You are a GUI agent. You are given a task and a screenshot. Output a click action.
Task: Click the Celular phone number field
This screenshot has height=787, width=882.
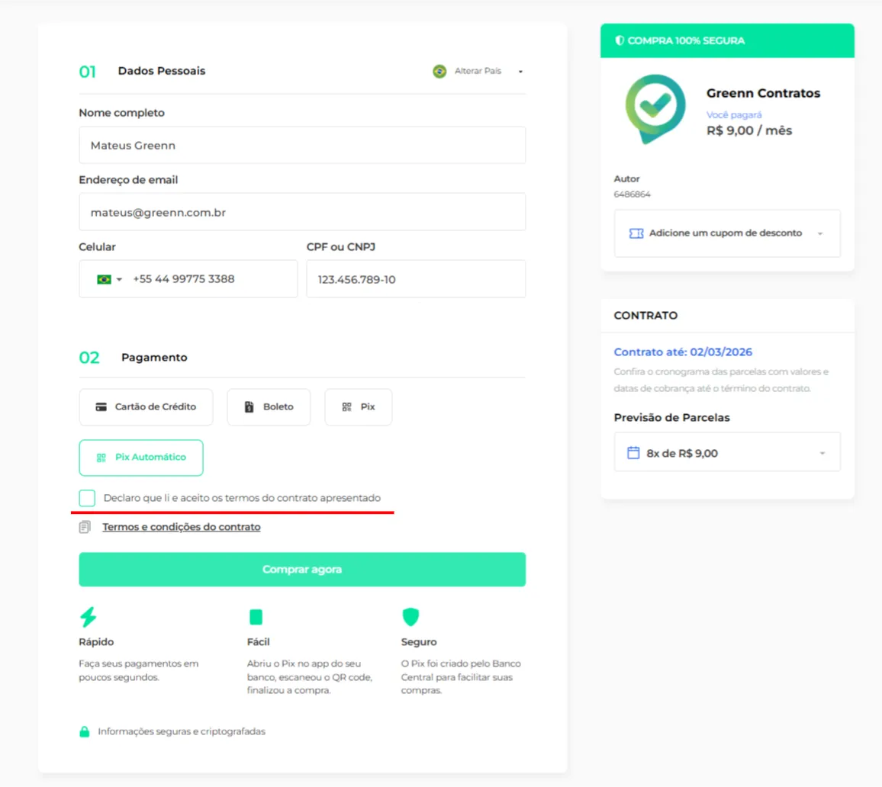coord(188,279)
